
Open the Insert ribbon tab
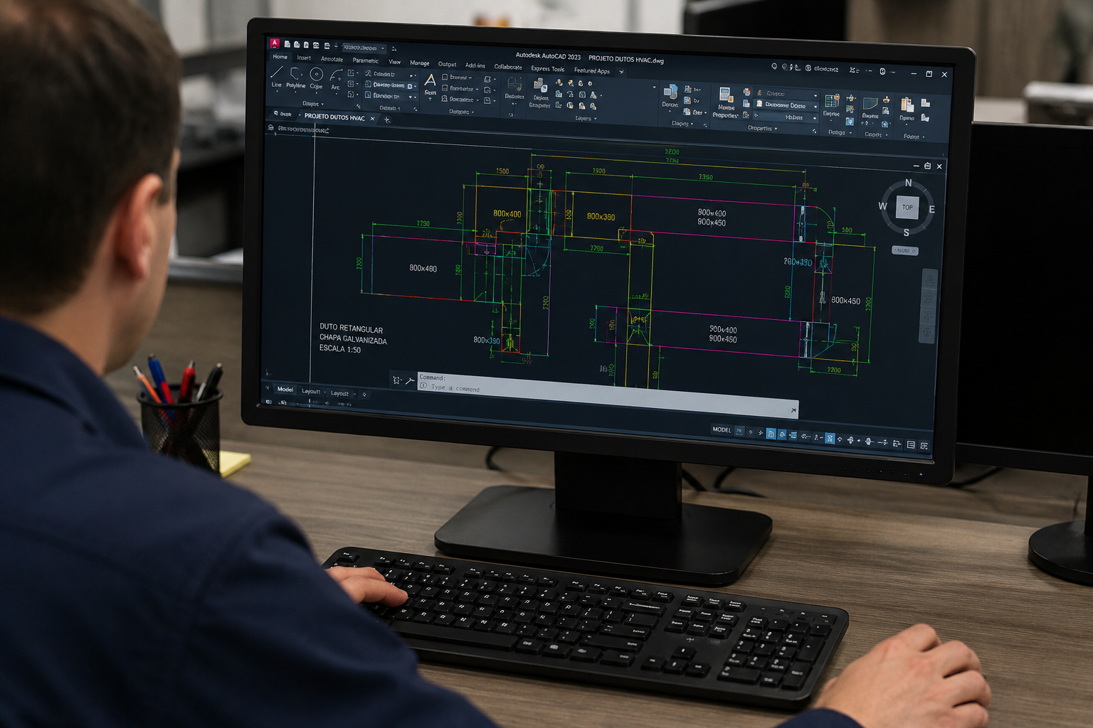[x=304, y=58]
